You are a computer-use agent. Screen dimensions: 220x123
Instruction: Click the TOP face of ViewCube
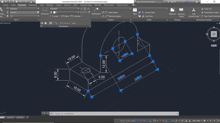pyautogui.click(x=214, y=34)
